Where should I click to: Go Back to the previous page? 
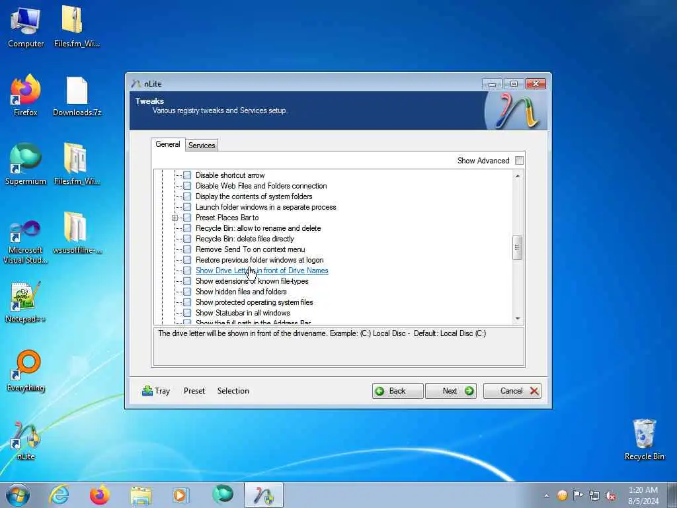397,390
